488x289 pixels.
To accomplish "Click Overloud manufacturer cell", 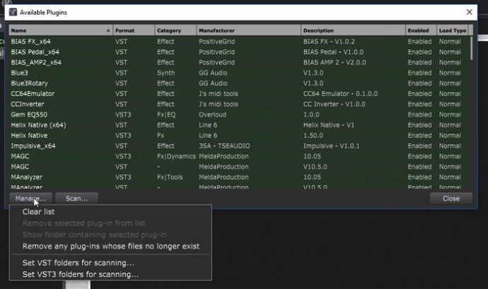I will coord(213,114).
